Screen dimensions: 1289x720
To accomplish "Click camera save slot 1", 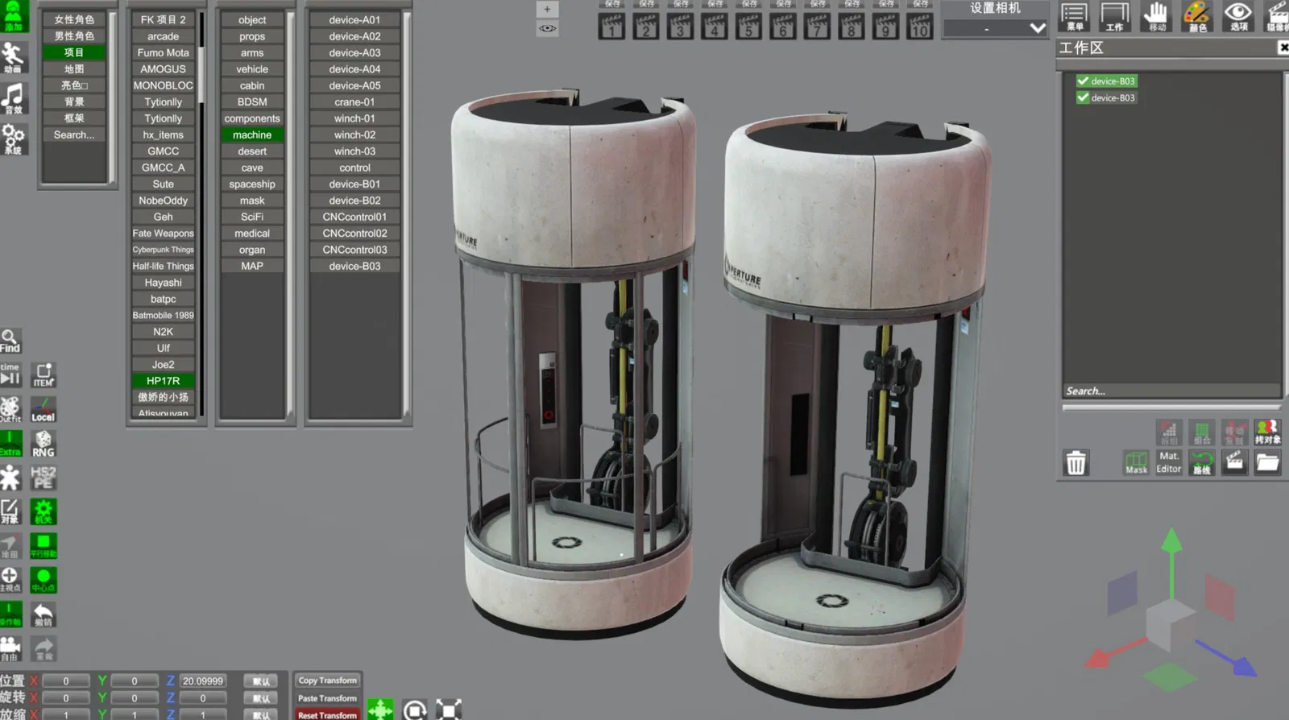I will click(611, 27).
